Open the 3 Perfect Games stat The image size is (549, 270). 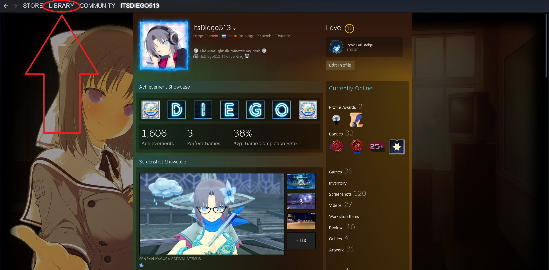[204, 137]
